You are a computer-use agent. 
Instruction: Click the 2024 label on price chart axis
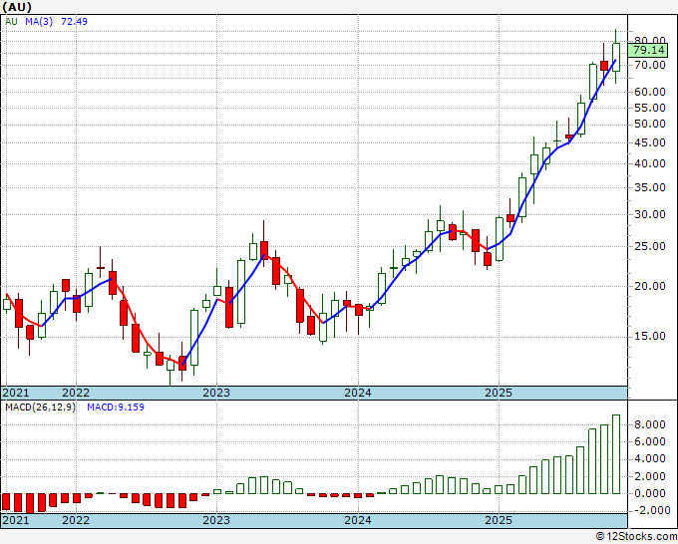[358, 393]
